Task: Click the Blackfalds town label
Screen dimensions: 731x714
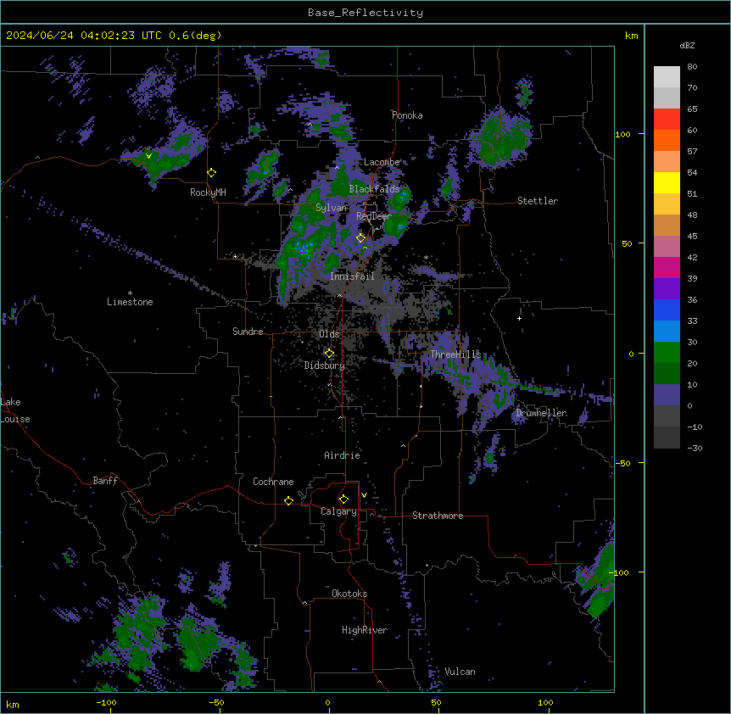Action: pos(374,189)
